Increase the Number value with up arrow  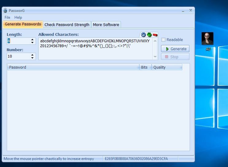pyautogui.click(x=33, y=55)
